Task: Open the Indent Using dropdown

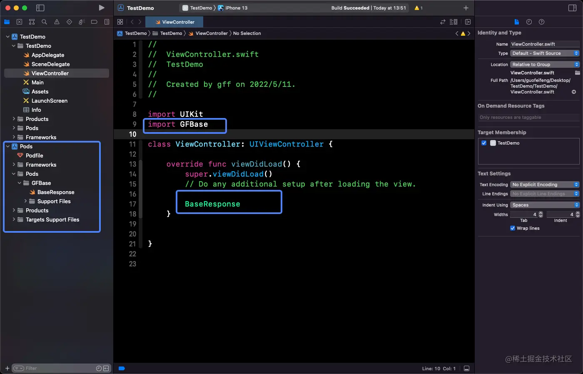Action: point(545,205)
